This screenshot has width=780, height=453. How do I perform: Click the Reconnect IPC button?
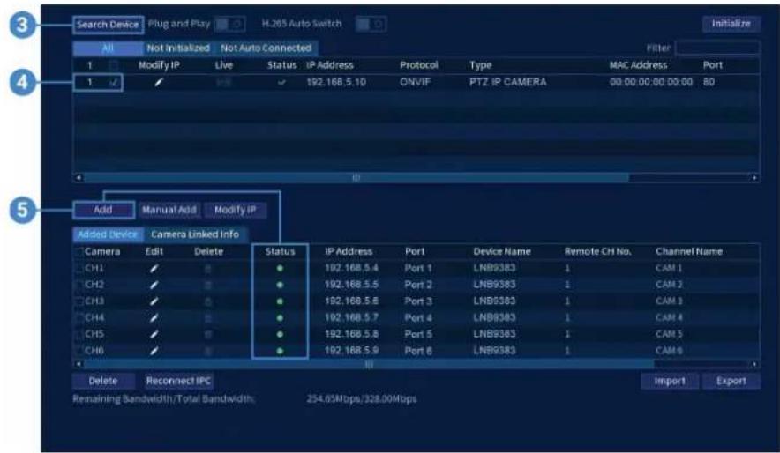tap(178, 381)
